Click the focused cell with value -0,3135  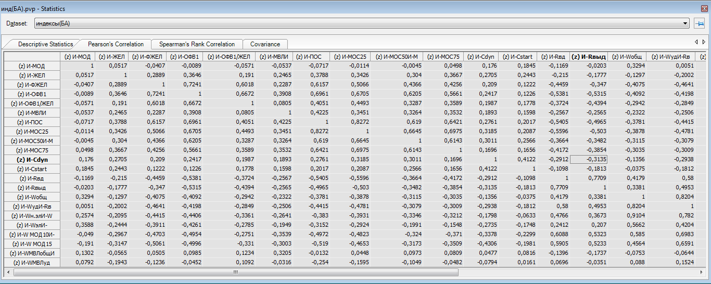pos(589,159)
